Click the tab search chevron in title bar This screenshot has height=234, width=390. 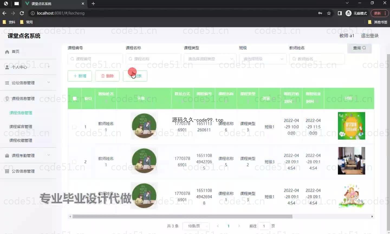tap(347, 3)
